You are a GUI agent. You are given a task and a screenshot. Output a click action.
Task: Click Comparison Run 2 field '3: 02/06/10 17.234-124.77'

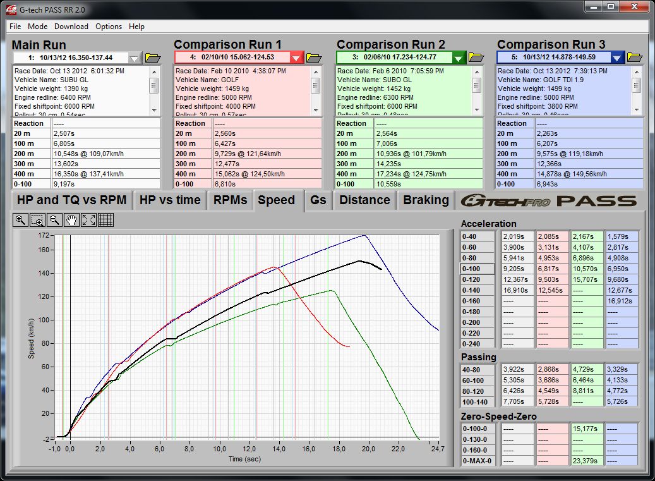click(394, 58)
